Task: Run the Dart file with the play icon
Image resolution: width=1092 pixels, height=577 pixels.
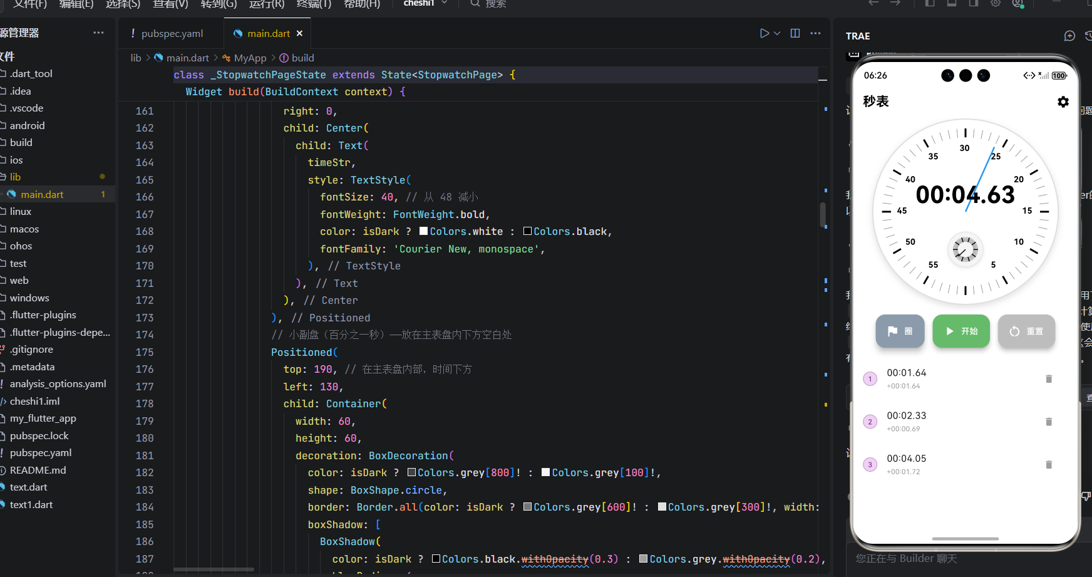Action: (x=764, y=33)
